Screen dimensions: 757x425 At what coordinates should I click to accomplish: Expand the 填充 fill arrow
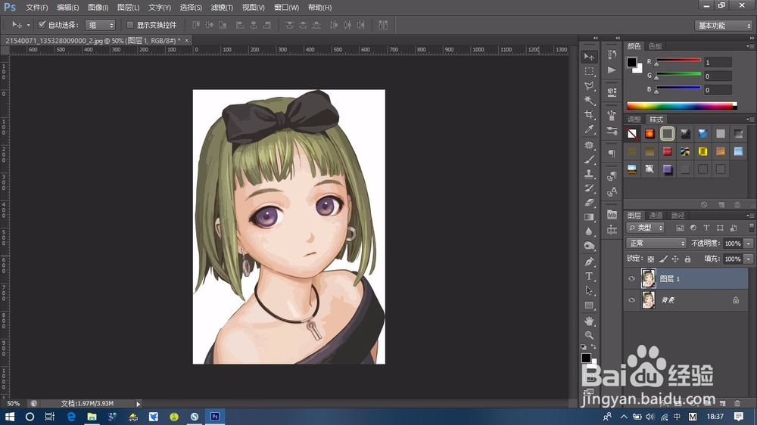click(x=749, y=259)
